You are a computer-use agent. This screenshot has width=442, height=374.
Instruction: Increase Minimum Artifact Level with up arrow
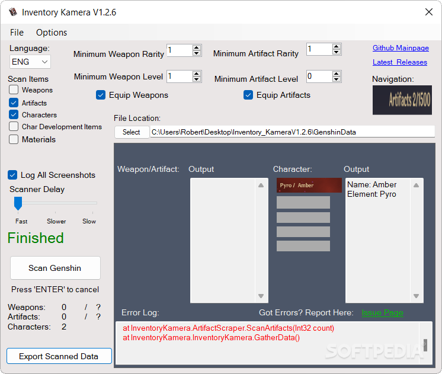(x=336, y=73)
